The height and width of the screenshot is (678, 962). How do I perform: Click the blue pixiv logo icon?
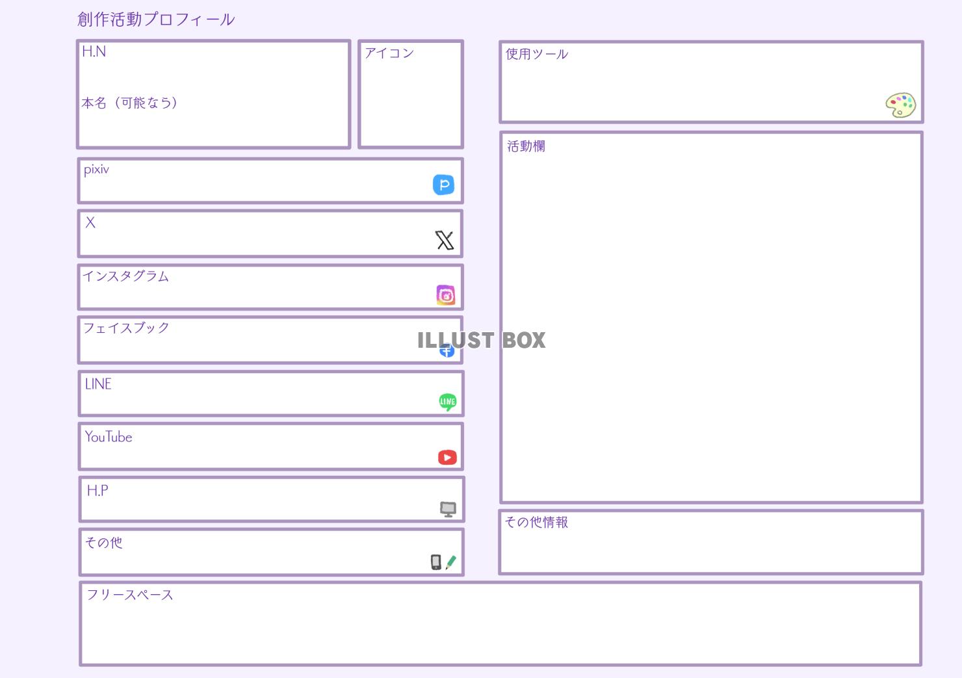click(x=443, y=185)
